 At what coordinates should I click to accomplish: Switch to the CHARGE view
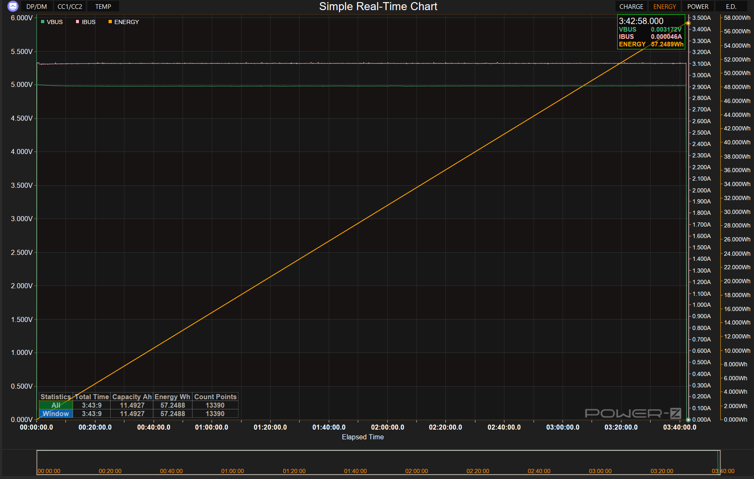coord(631,7)
